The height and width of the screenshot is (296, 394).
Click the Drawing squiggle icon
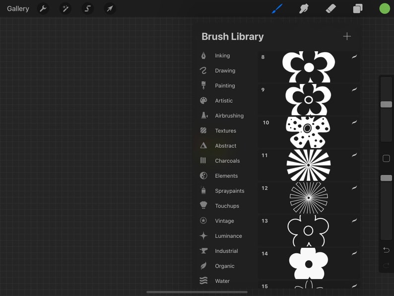pyautogui.click(x=203, y=71)
